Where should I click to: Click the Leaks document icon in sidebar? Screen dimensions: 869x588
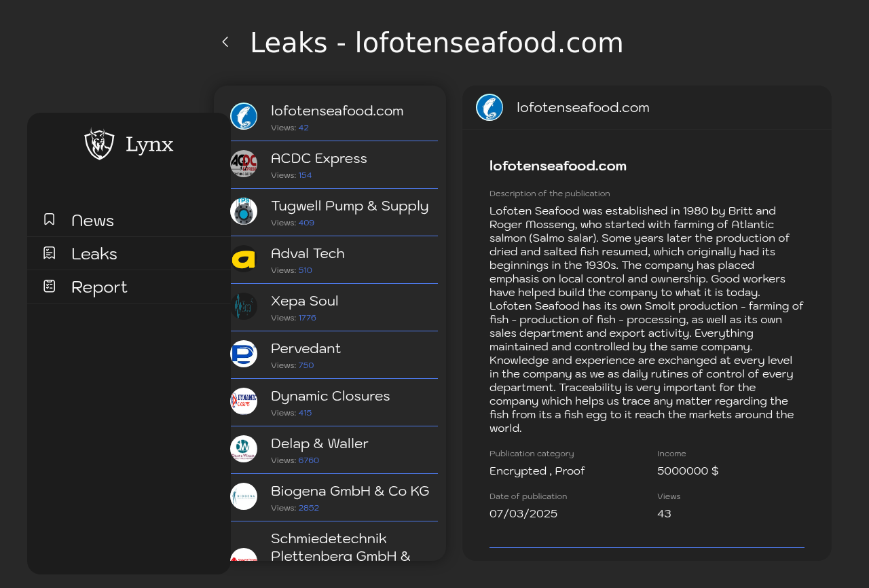coord(50,253)
